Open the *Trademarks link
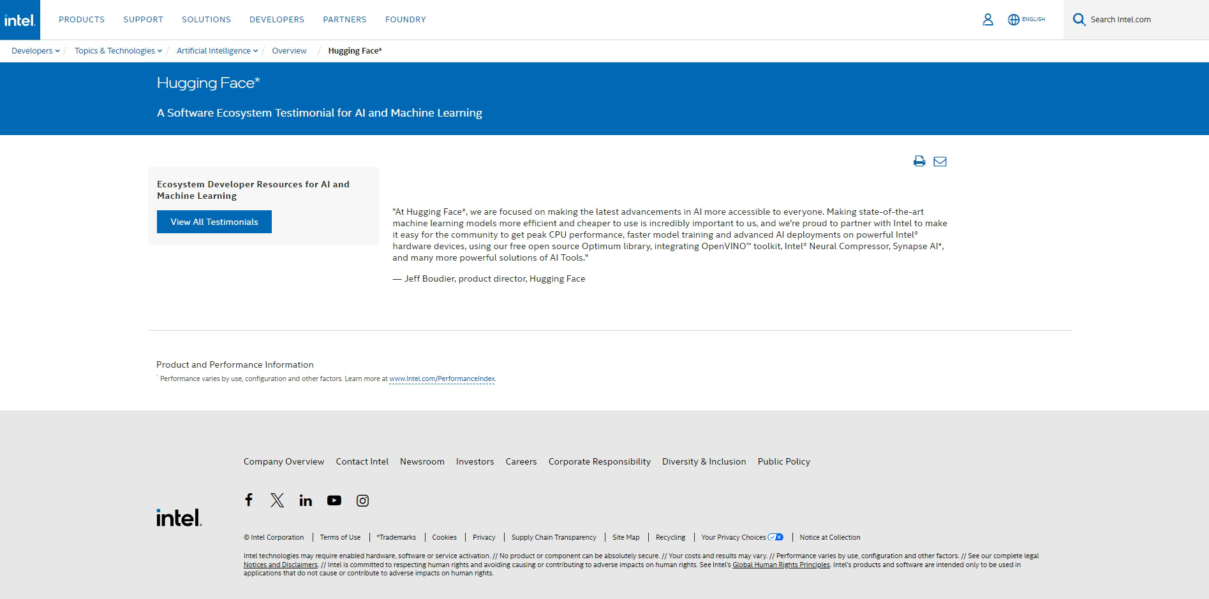1209x599 pixels. pos(396,537)
